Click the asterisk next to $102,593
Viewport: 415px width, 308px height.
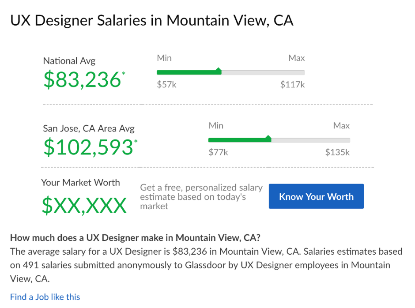coord(136,141)
